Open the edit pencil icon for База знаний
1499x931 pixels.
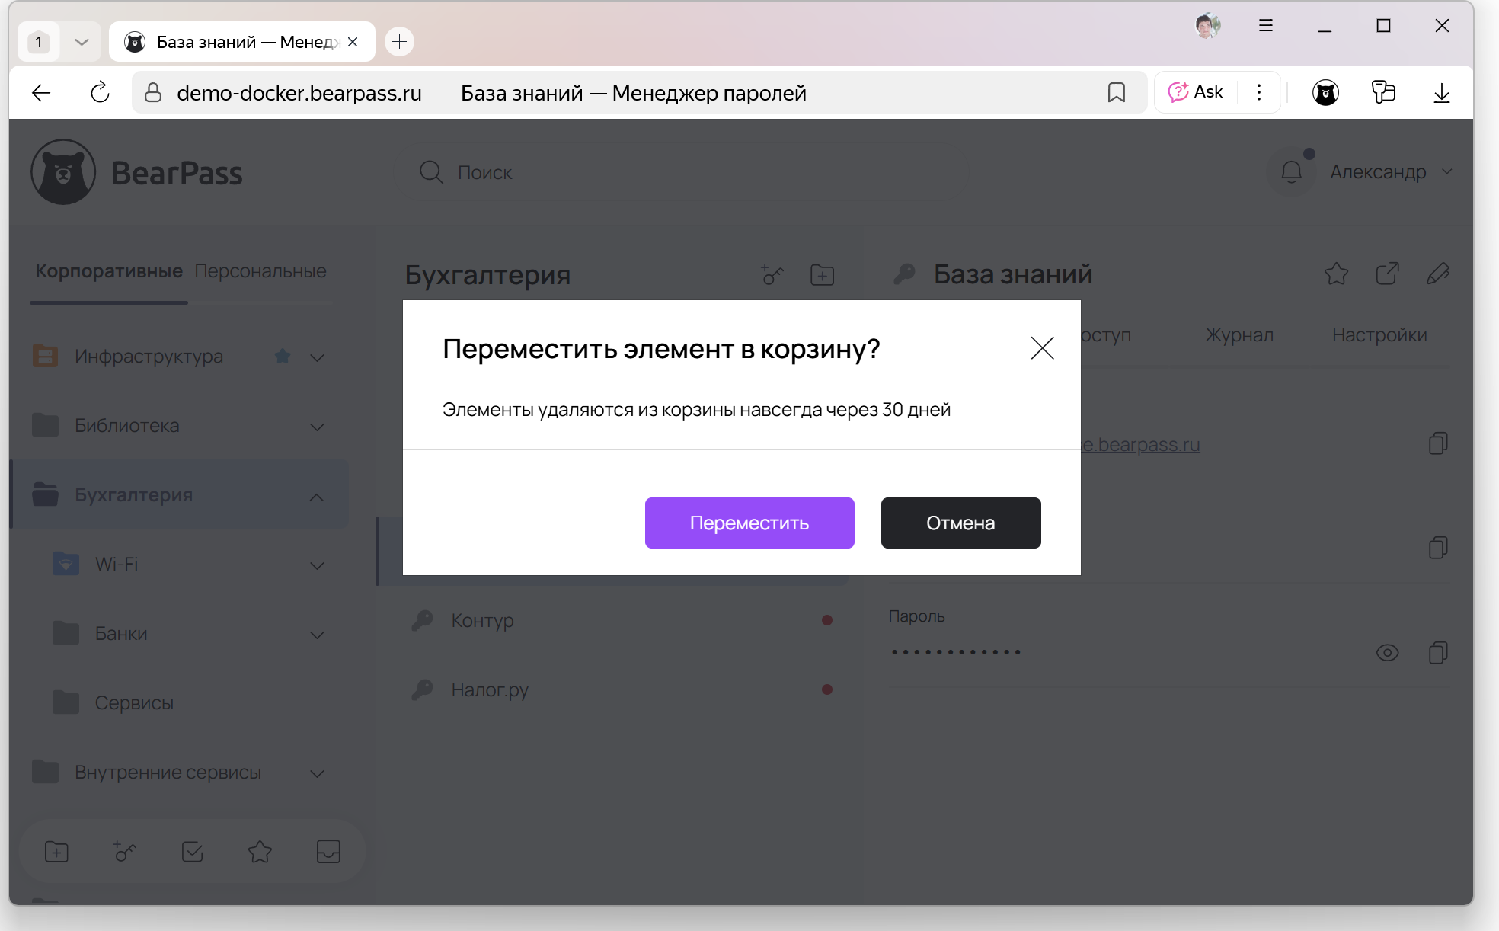[x=1438, y=274]
